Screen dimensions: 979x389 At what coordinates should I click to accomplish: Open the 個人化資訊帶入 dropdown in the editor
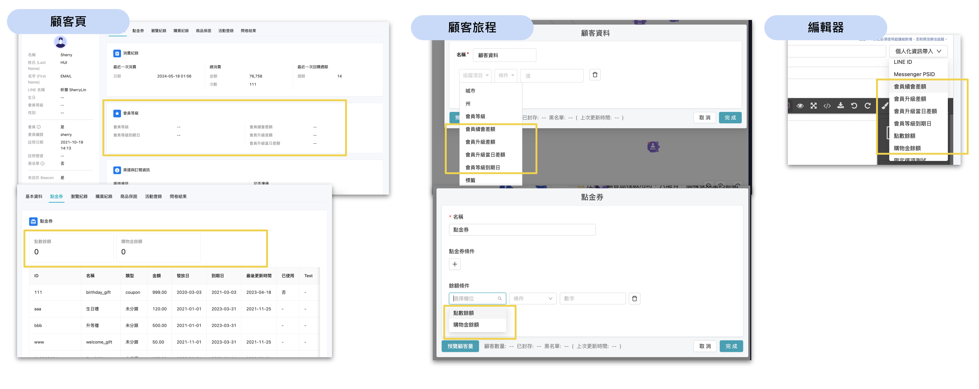[918, 51]
